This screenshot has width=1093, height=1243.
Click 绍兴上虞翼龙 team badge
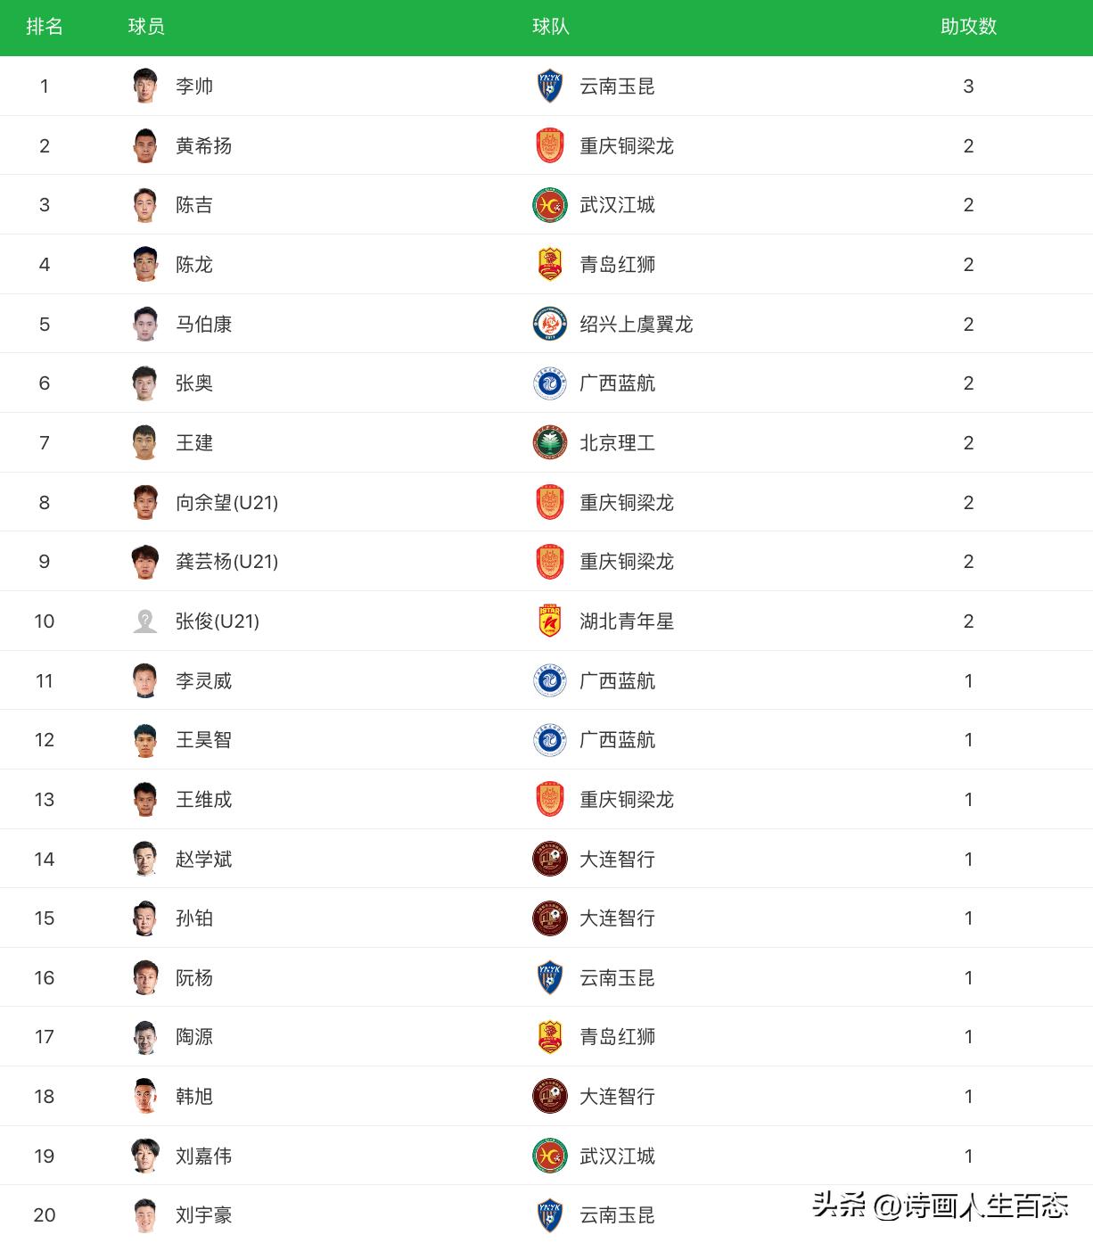click(550, 324)
